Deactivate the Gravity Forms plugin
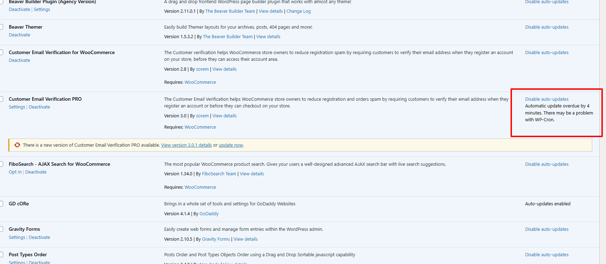Viewport: 606px width, 264px height. pos(39,237)
